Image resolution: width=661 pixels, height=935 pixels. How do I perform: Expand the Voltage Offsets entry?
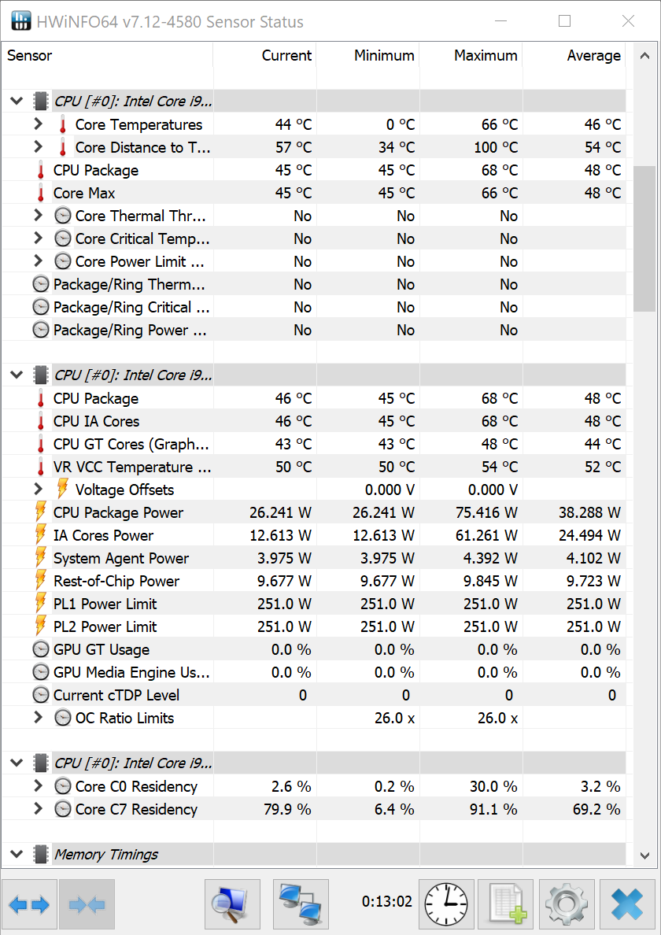[38, 490]
